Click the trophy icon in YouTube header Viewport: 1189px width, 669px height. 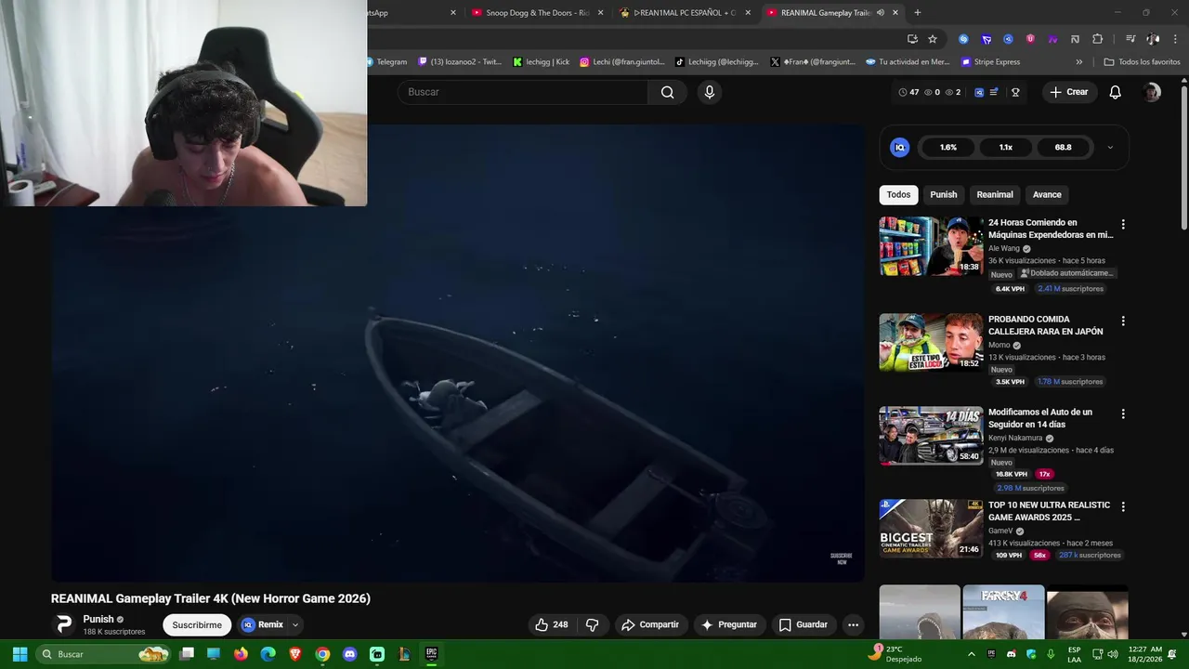click(1015, 92)
